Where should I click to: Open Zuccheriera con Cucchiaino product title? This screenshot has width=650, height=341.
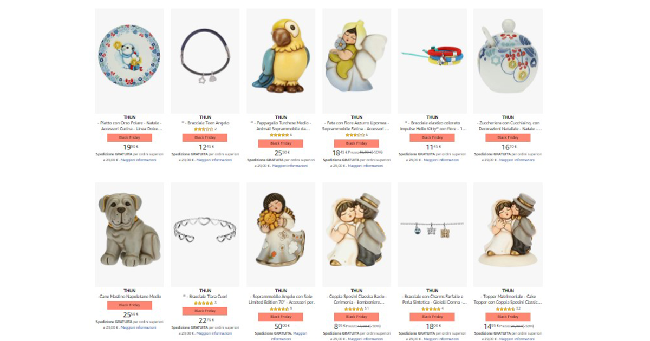(x=508, y=126)
